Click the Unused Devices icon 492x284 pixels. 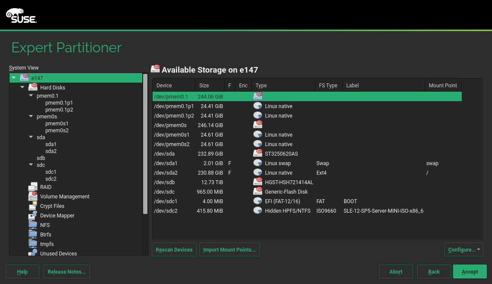33,253
